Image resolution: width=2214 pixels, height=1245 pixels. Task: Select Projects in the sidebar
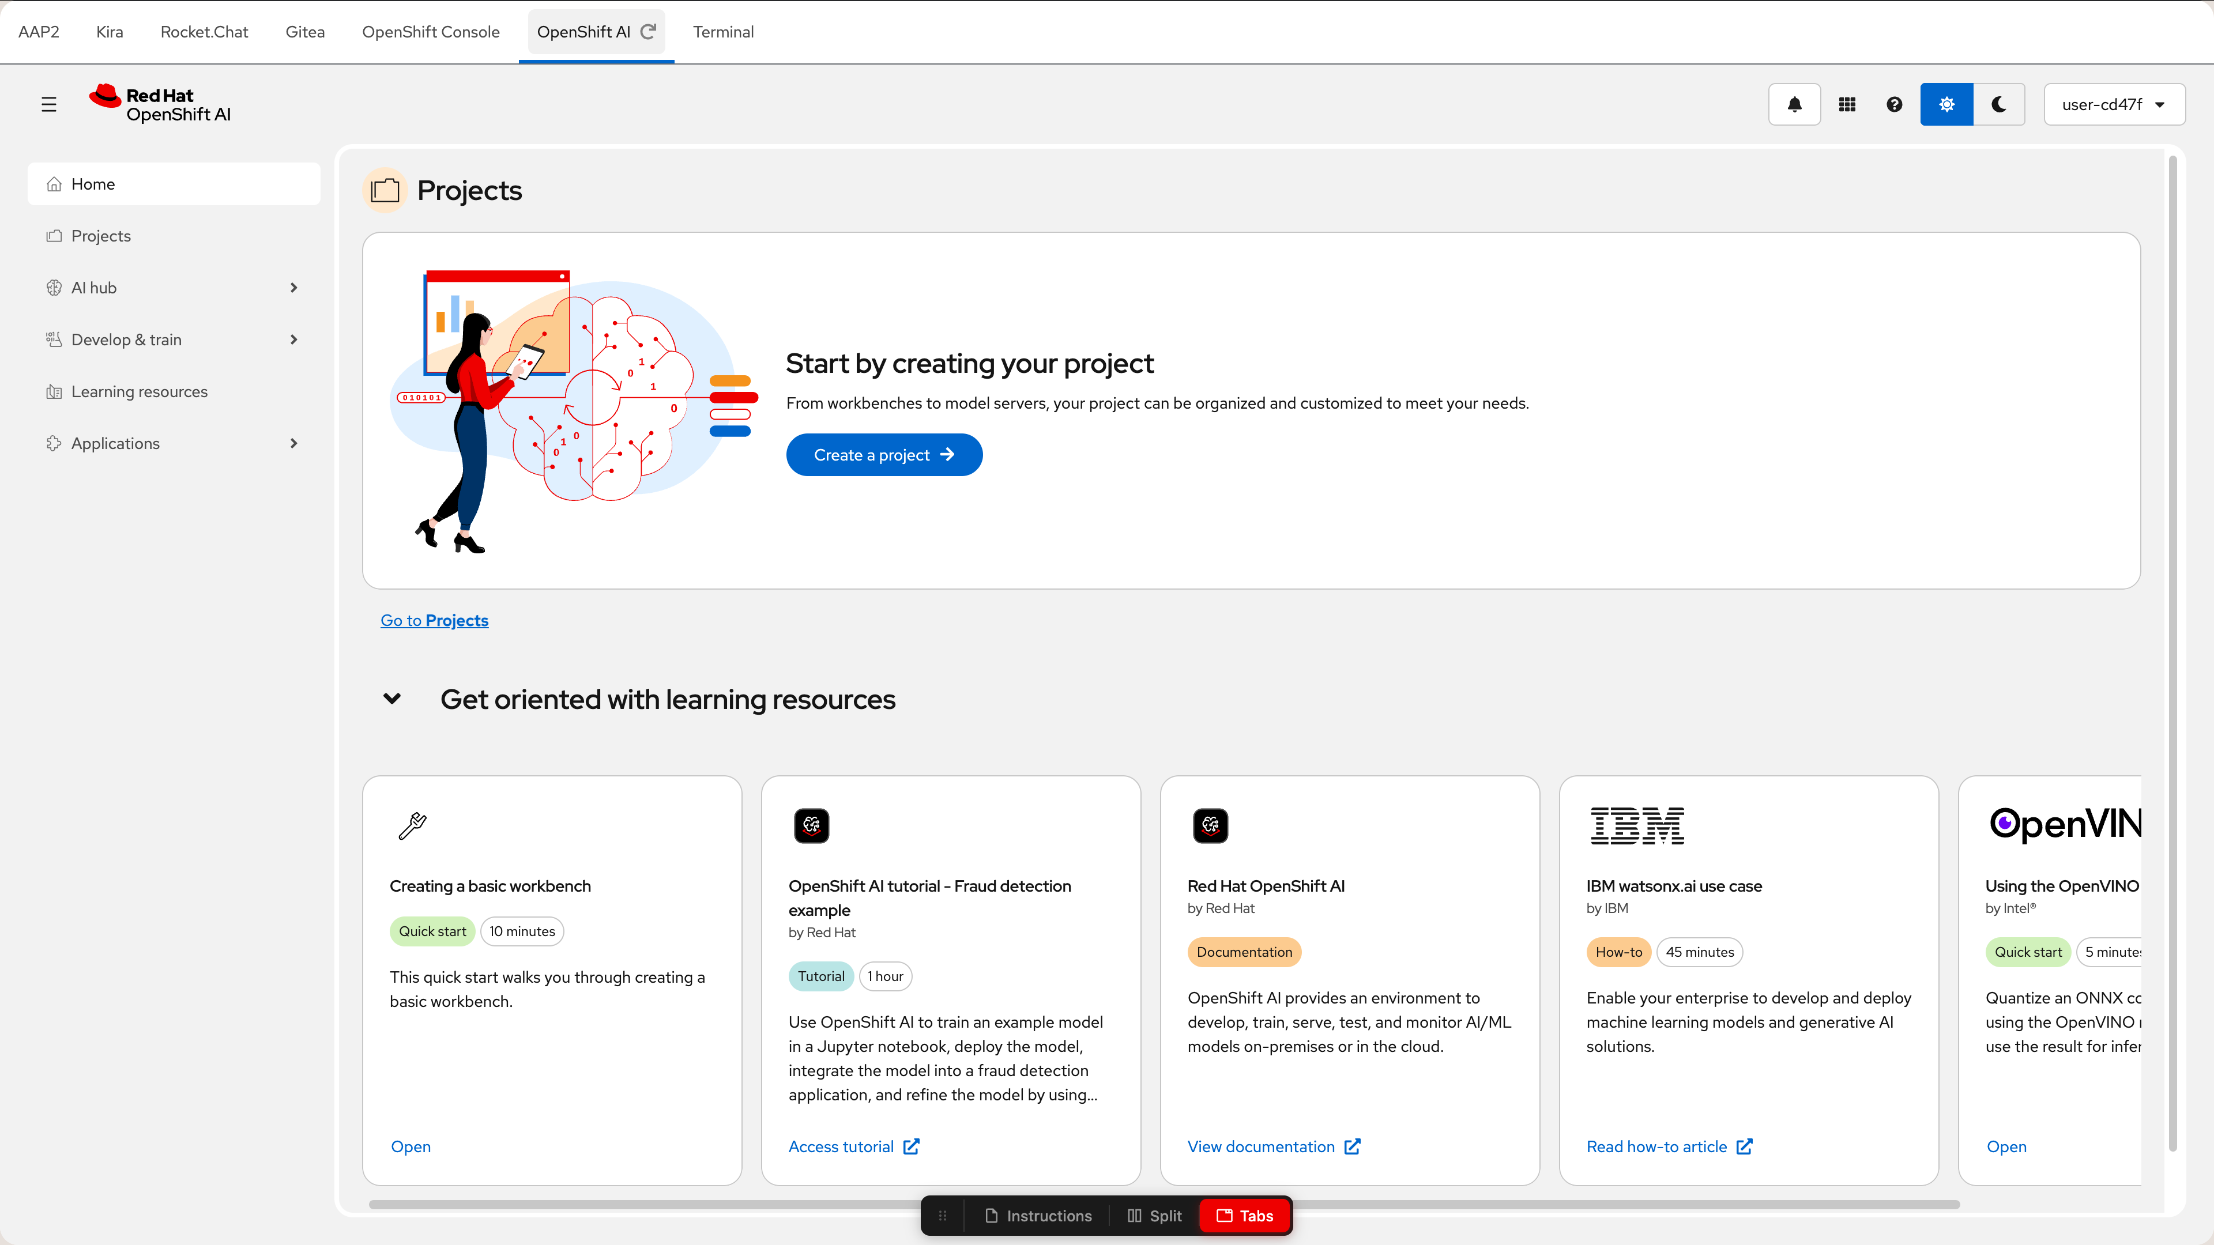(174, 235)
